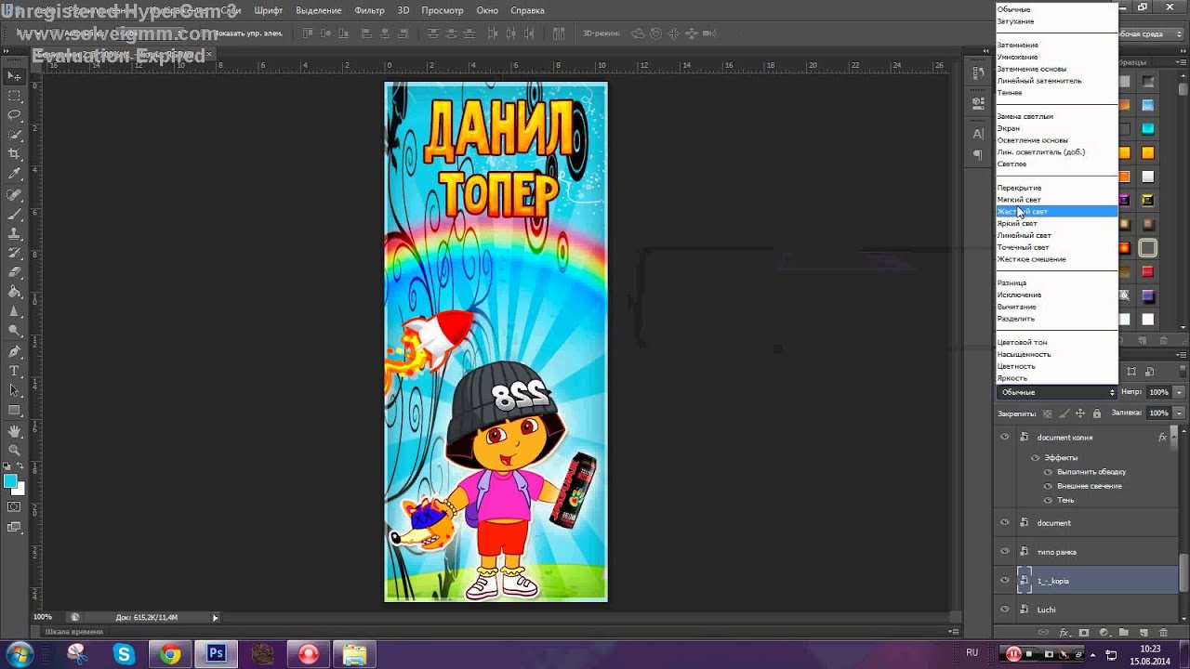Toggle Quick Mask mode
The height and width of the screenshot is (669, 1190).
14,506
